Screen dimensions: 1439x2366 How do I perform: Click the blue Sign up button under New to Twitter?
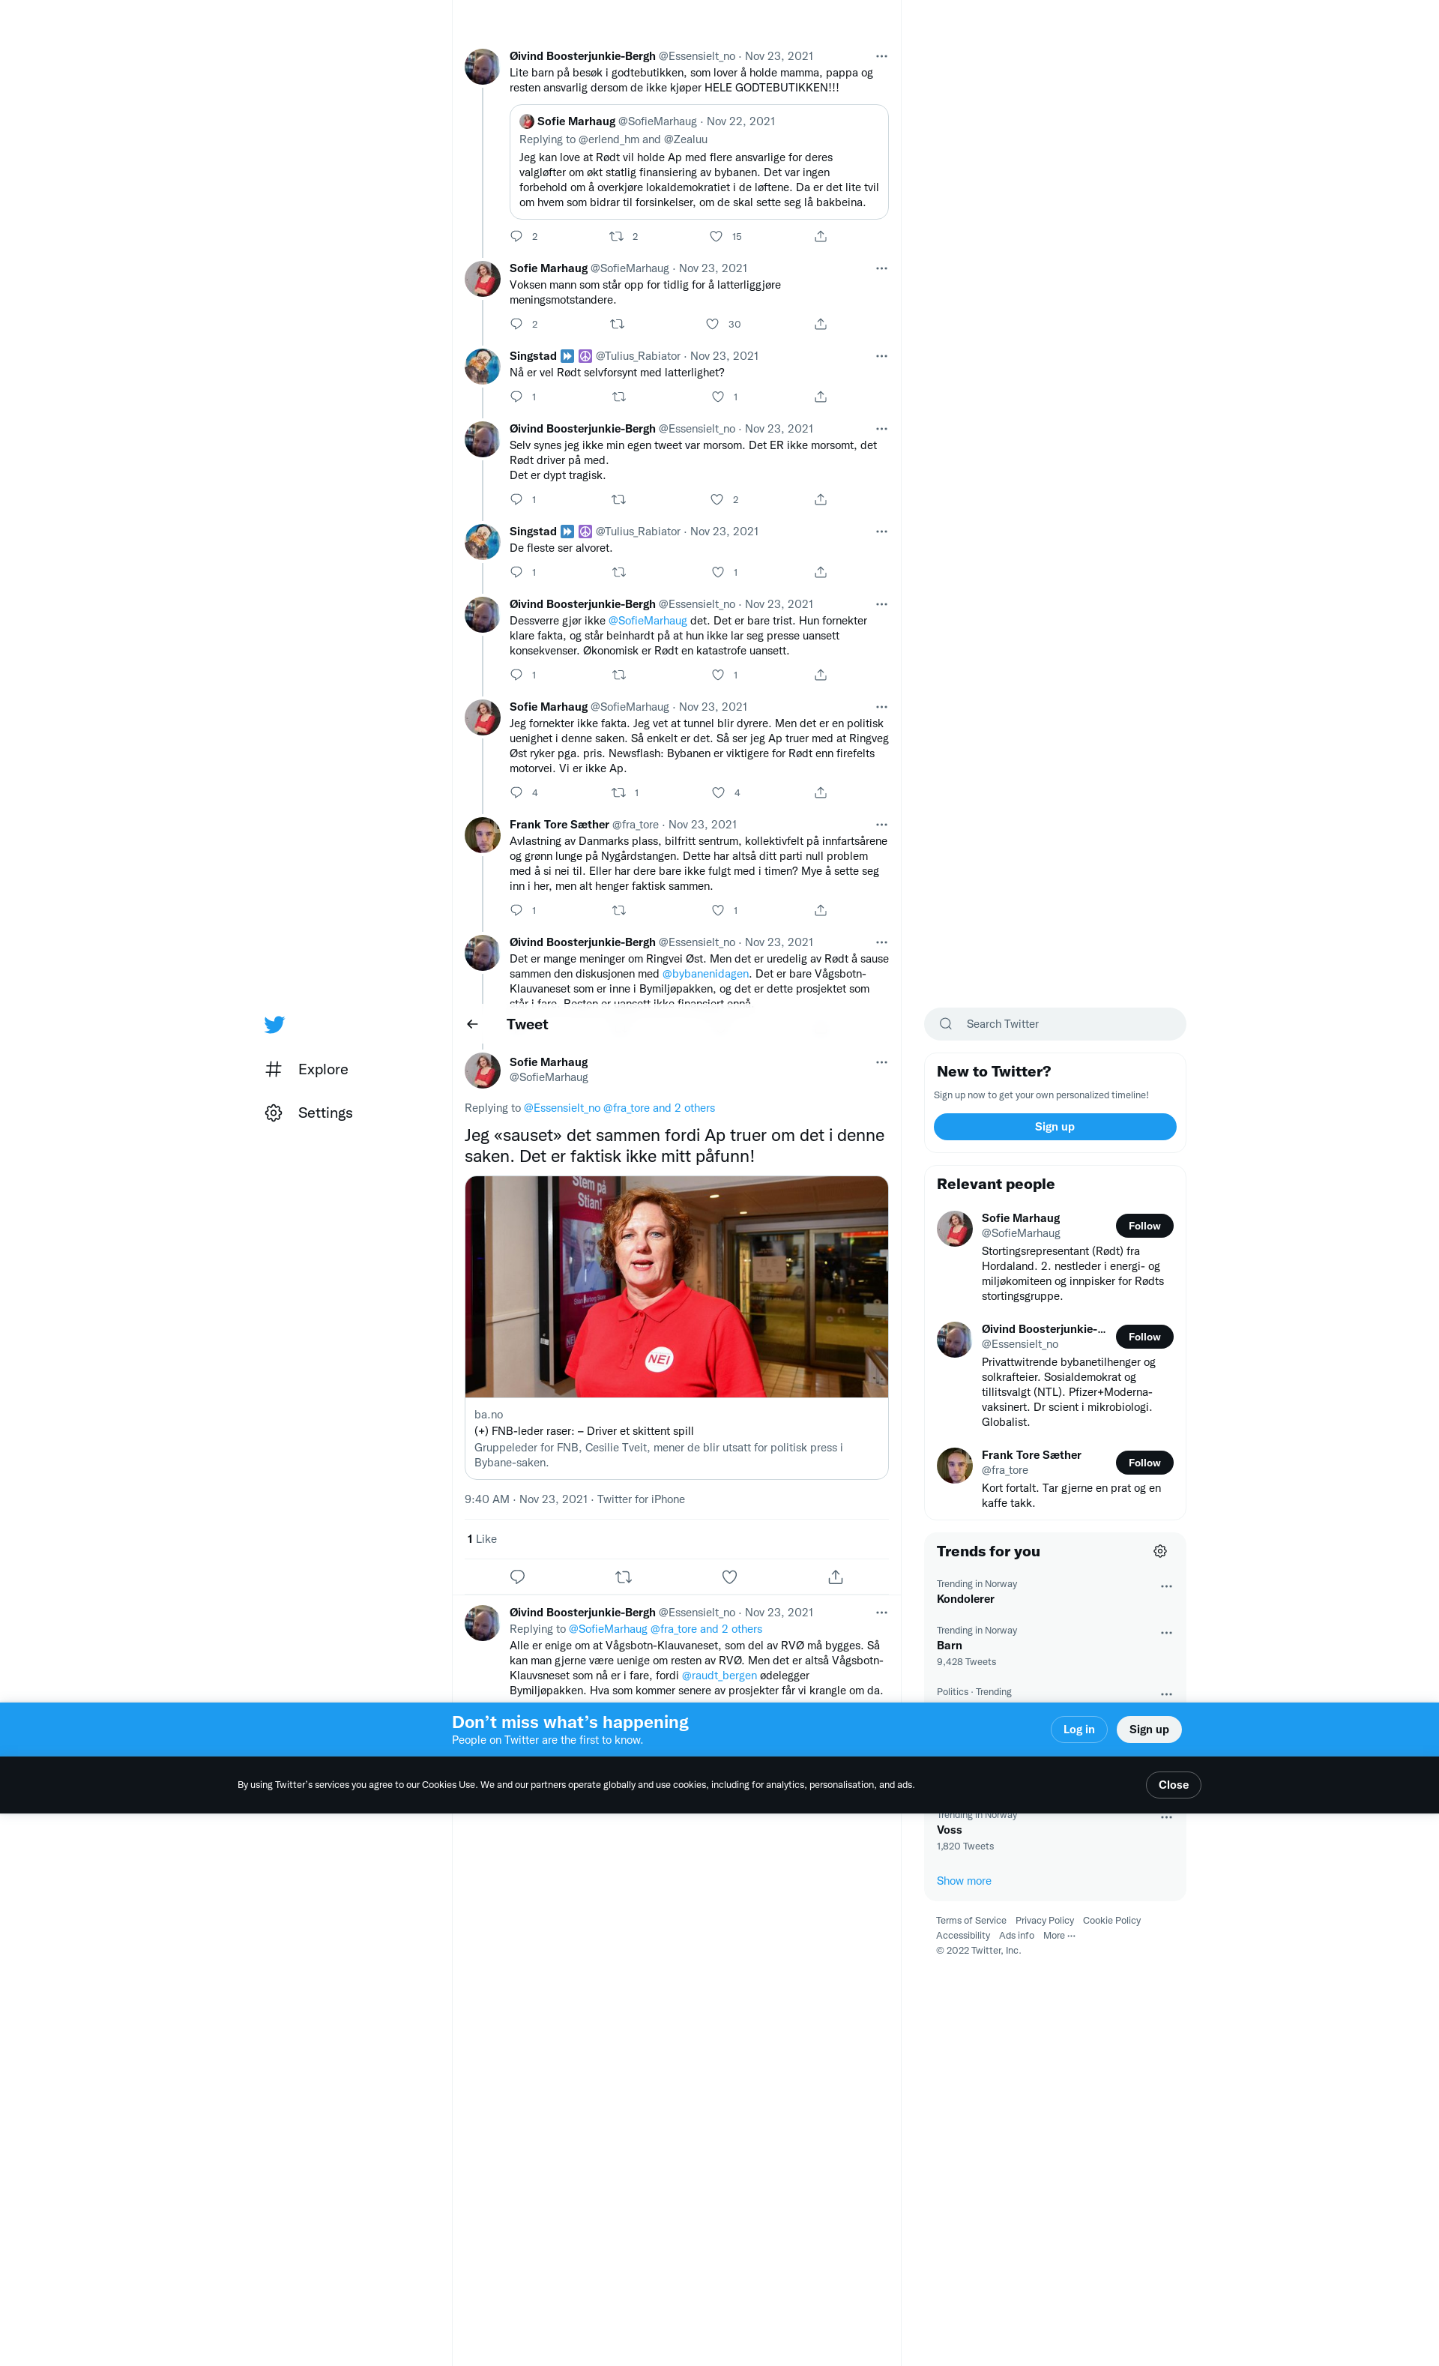[x=1054, y=1126]
